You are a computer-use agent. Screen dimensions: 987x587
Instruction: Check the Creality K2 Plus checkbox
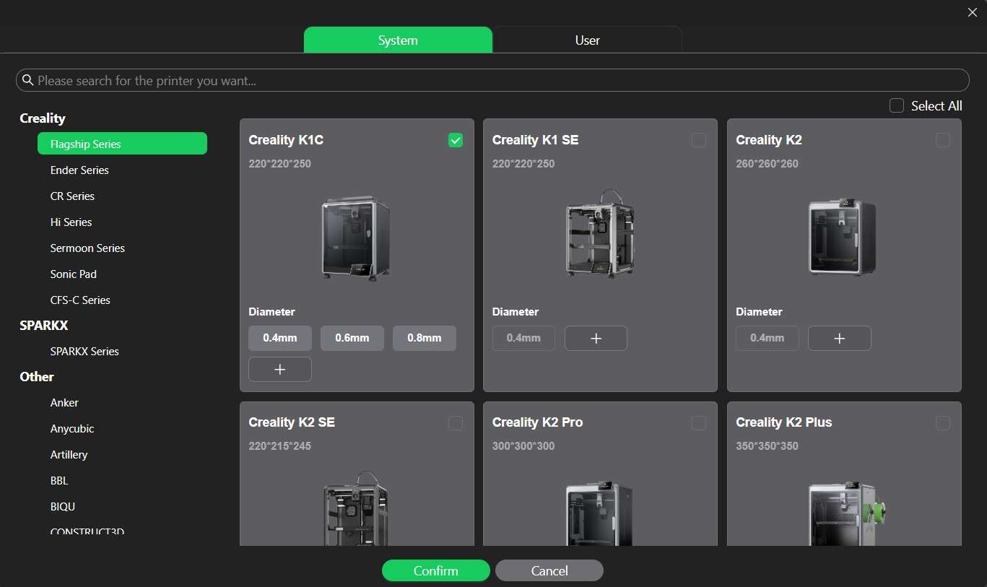942,422
